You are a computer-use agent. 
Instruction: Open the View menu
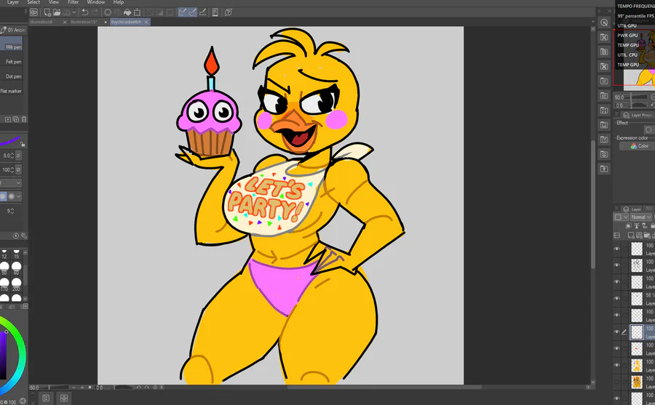pos(54,2)
